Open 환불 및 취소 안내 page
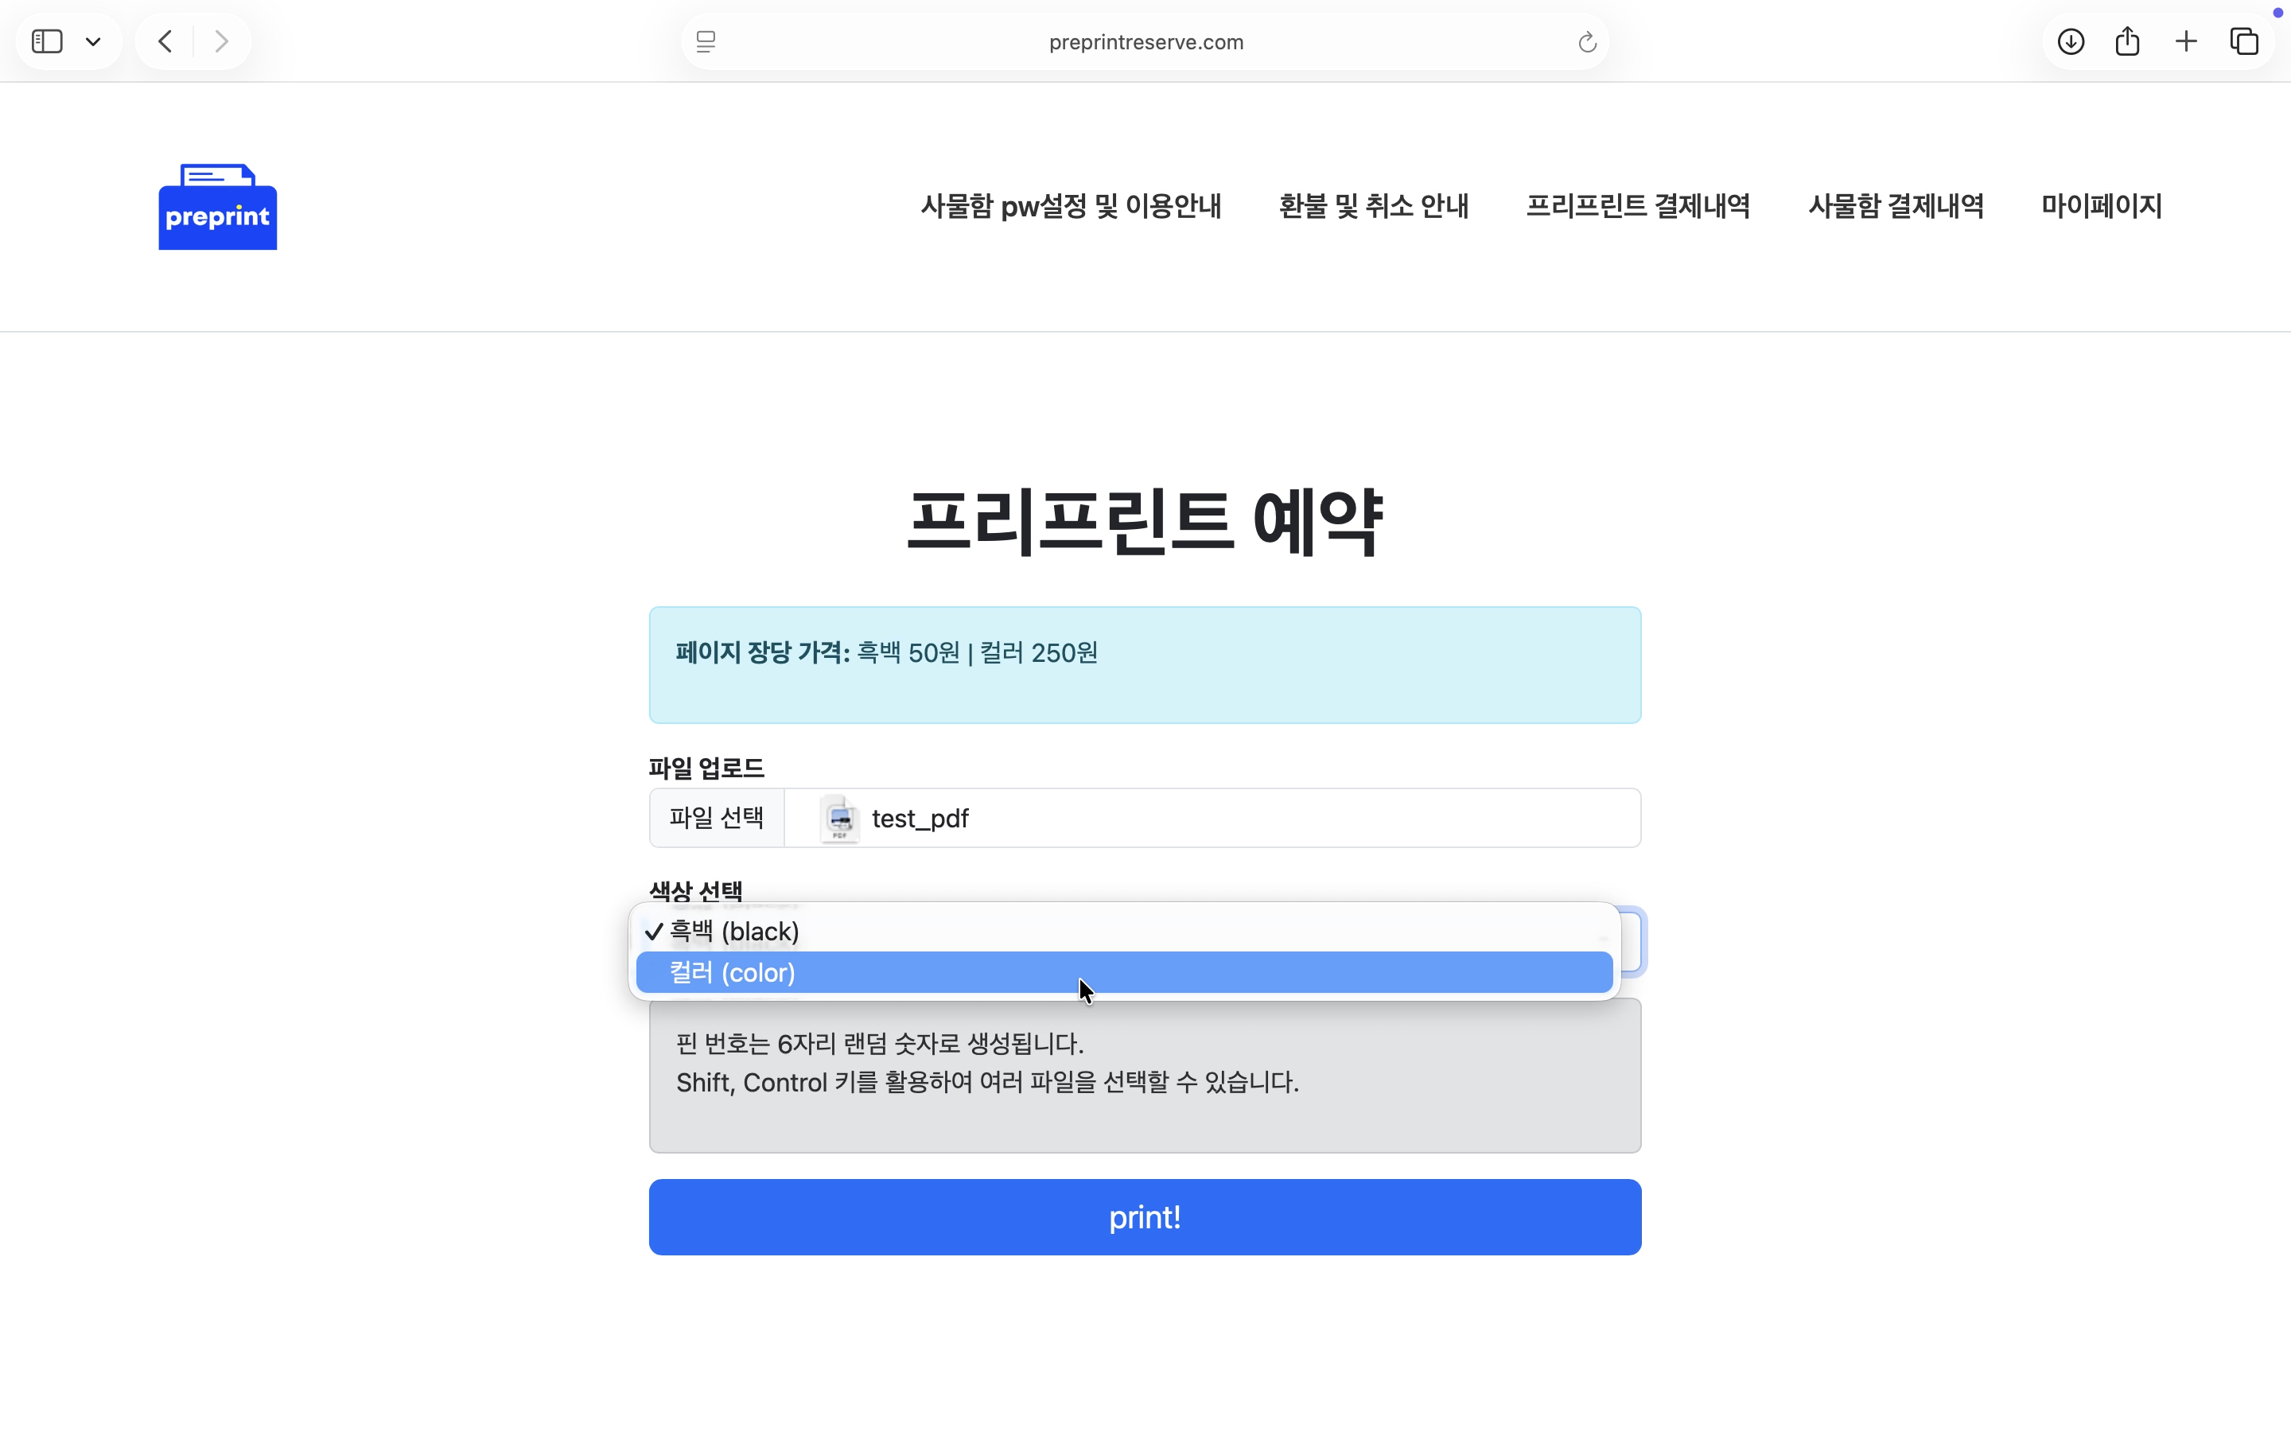Screen dimensions: 2291x1432 pos(1373,205)
